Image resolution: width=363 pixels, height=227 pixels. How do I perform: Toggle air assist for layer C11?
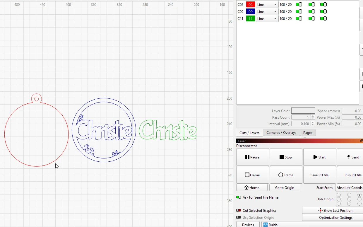(x=323, y=18)
